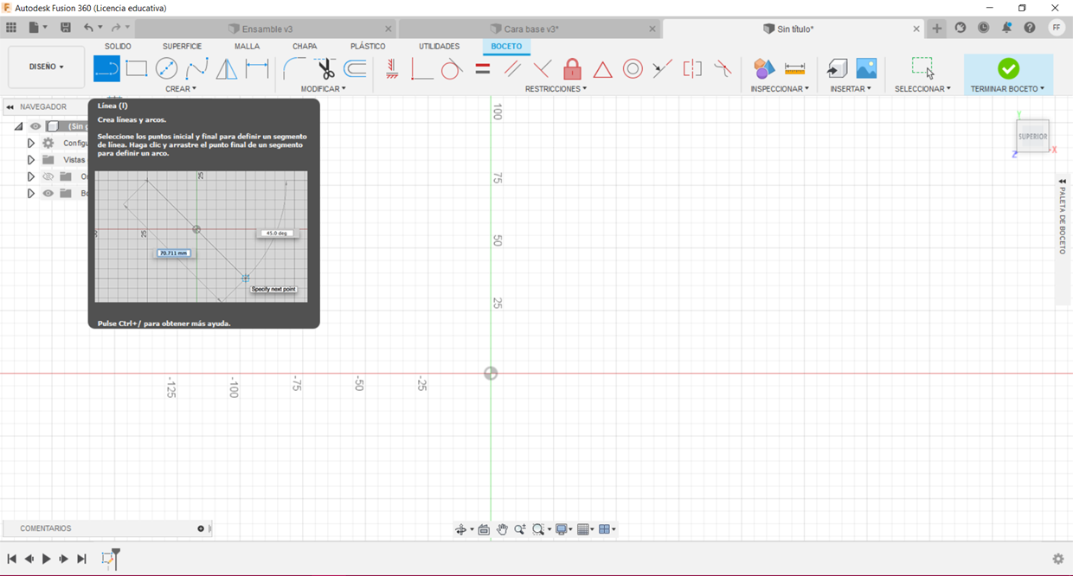Screen dimensions: 1073x576
Task: Open the RESTRICCIONES dropdown menu
Action: tap(556, 88)
